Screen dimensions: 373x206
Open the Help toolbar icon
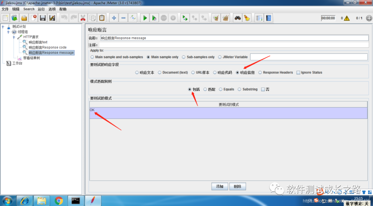pos(269,18)
